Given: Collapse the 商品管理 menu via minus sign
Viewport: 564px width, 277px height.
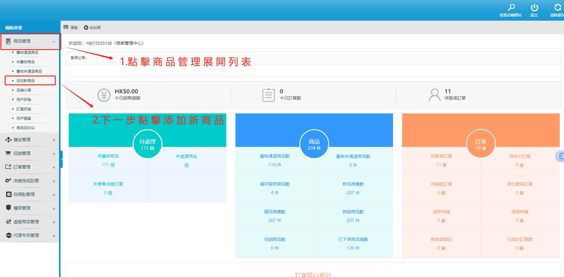Looking at the screenshot, I should (x=54, y=41).
